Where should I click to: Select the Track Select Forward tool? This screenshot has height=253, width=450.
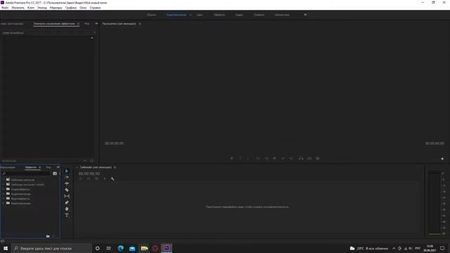pos(67,177)
